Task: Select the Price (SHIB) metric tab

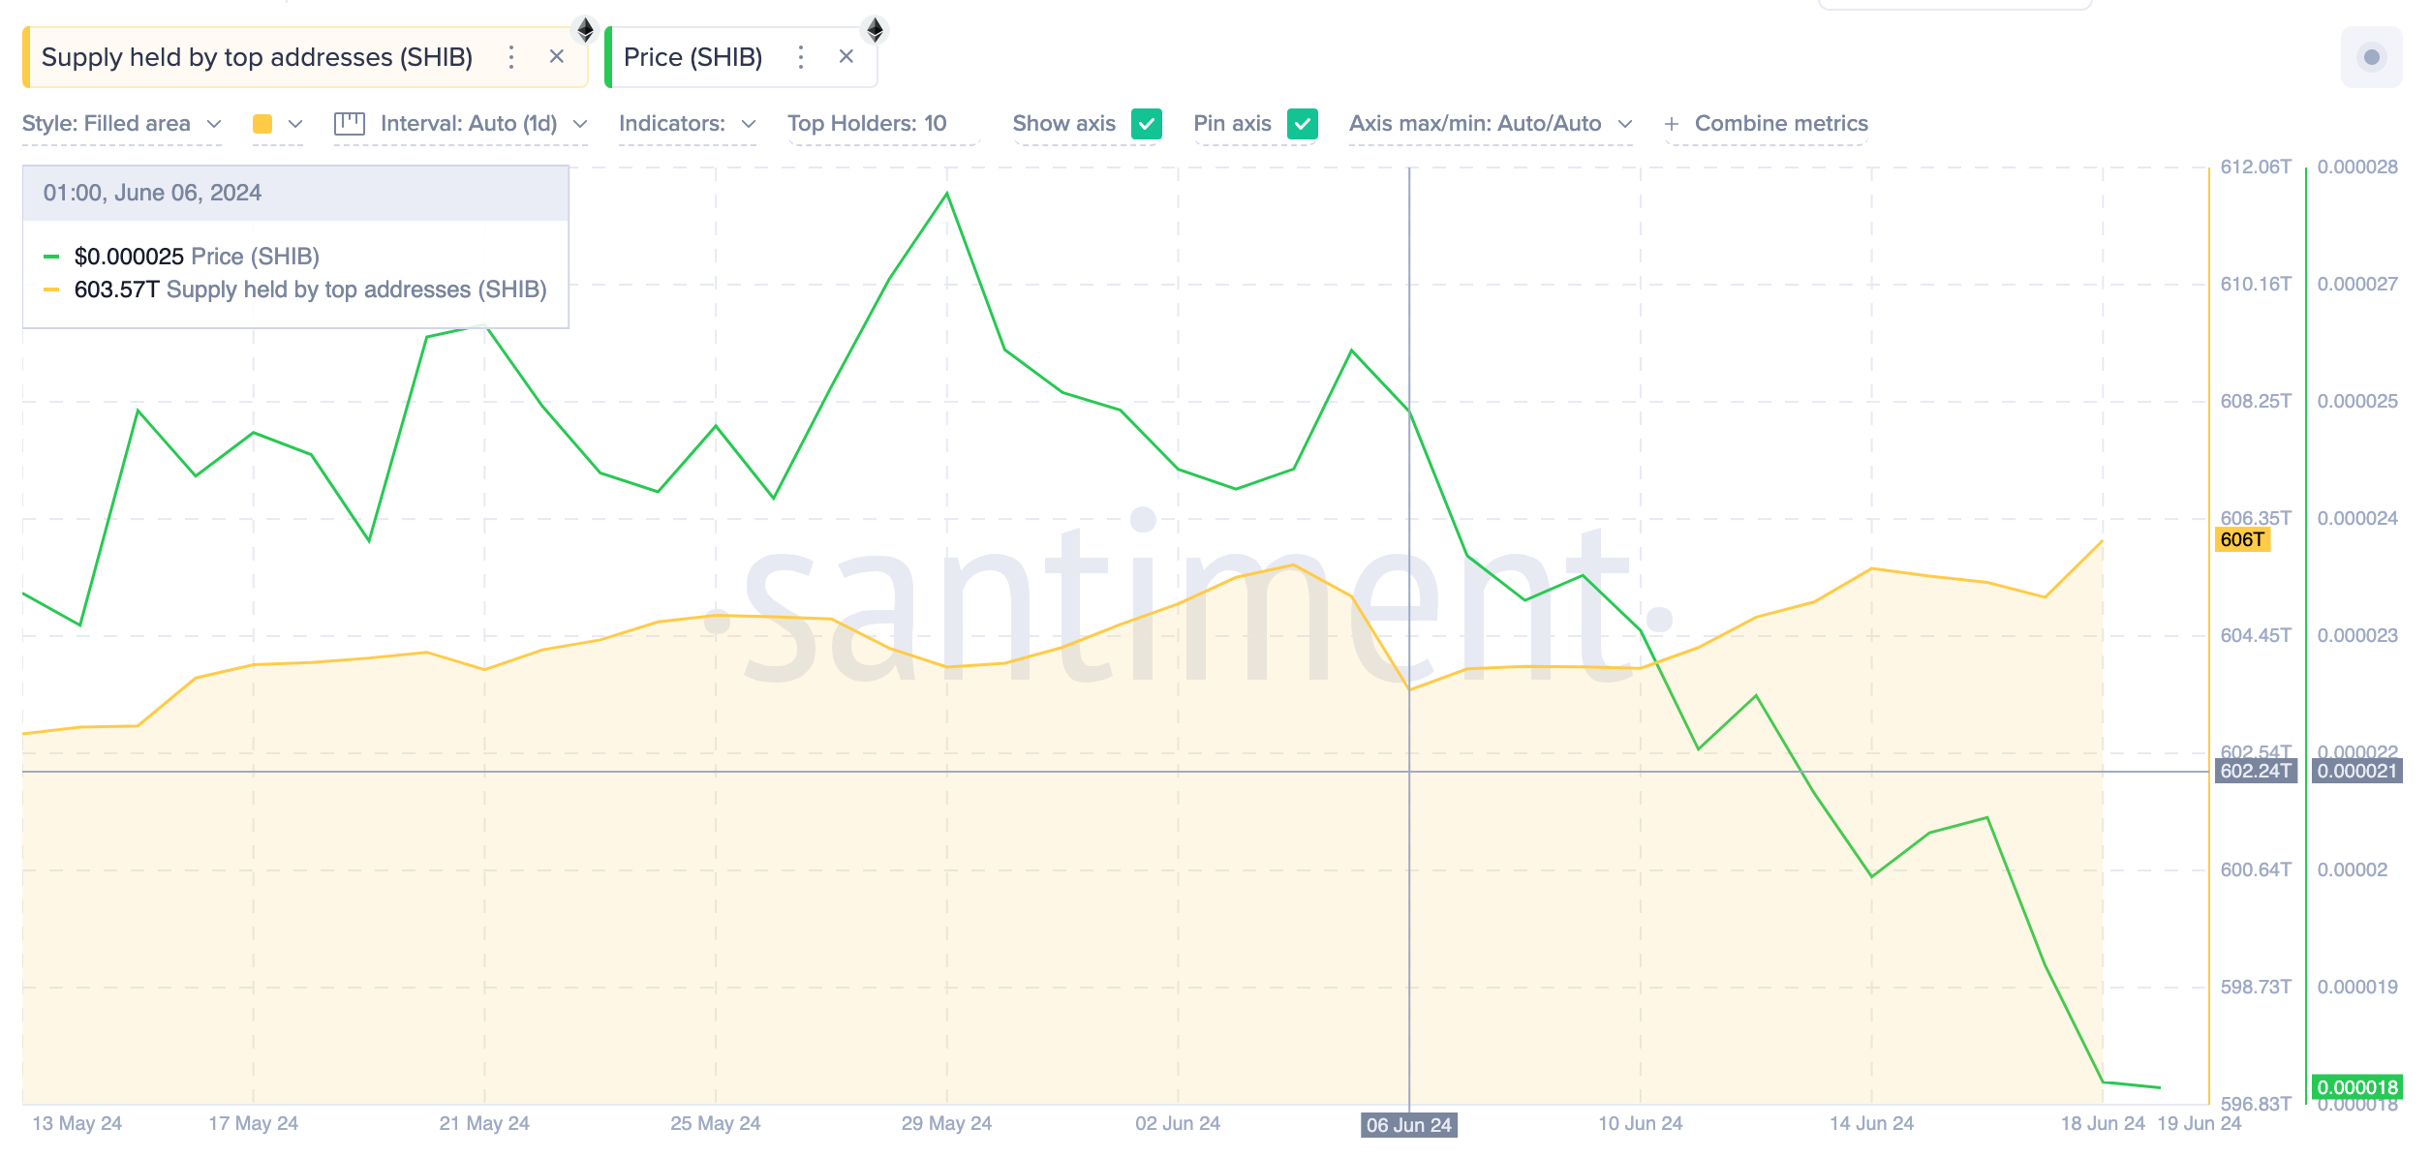Action: tap(693, 57)
